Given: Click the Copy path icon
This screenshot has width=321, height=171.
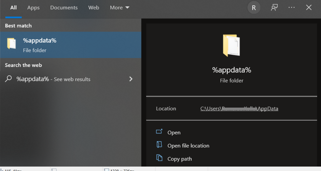Looking at the screenshot, I should coord(159,158).
